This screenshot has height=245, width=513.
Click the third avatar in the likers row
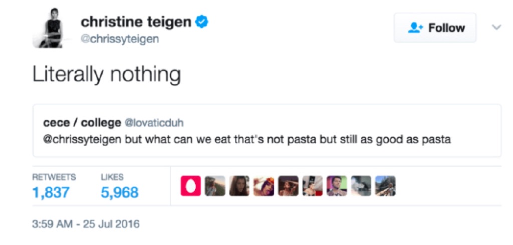click(239, 186)
